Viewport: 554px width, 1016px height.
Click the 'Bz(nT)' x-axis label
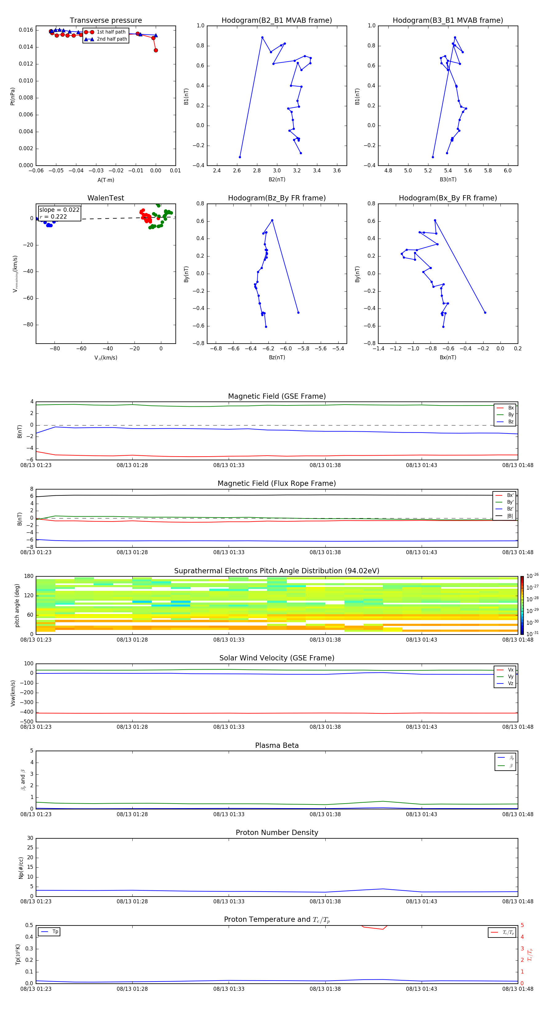click(x=277, y=357)
